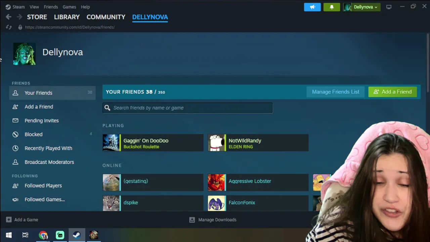Open the notifications bell
This screenshot has width=430, height=242.
(x=332, y=7)
